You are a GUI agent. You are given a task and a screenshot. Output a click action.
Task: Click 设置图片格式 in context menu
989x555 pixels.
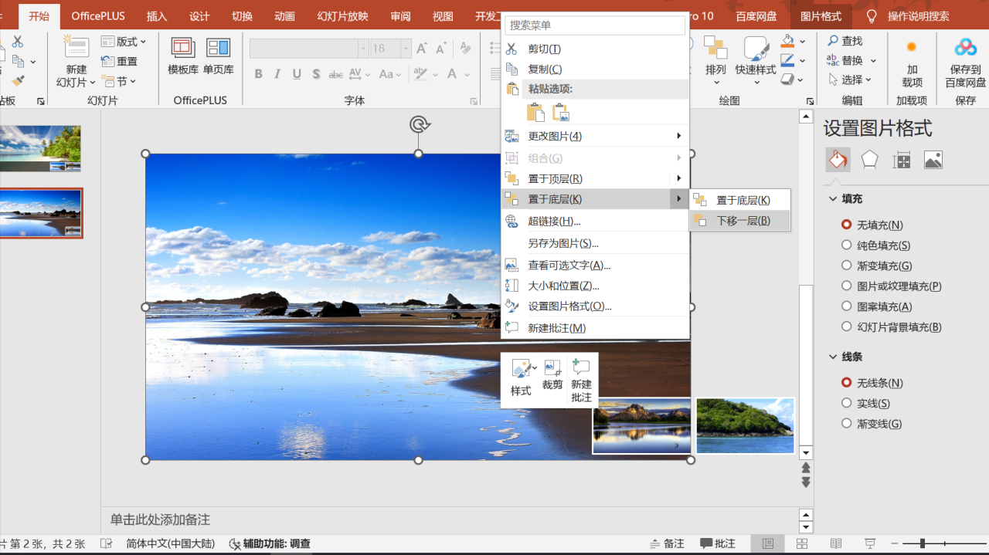pyautogui.click(x=569, y=306)
